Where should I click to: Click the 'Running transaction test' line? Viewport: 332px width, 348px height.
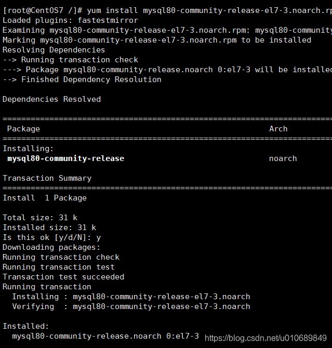(x=59, y=267)
